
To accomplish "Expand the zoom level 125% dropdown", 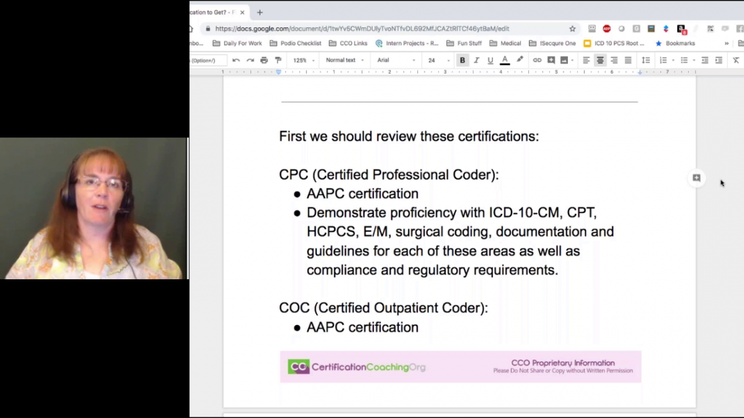I will (302, 59).
